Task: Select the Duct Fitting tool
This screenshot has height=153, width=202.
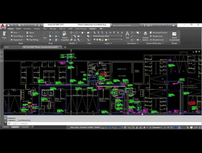Action: pyautogui.click(x=17, y=36)
